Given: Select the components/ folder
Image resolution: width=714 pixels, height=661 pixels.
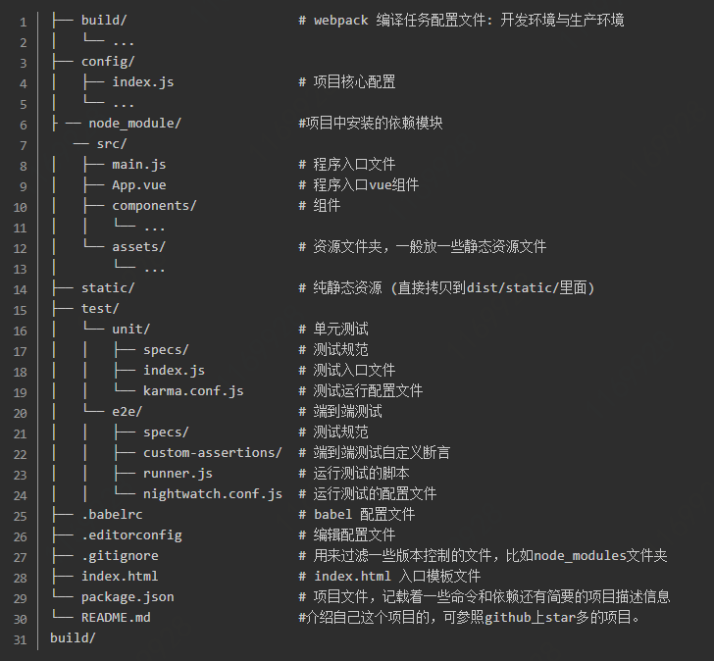Looking at the screenshot, I should click(154, 206).
